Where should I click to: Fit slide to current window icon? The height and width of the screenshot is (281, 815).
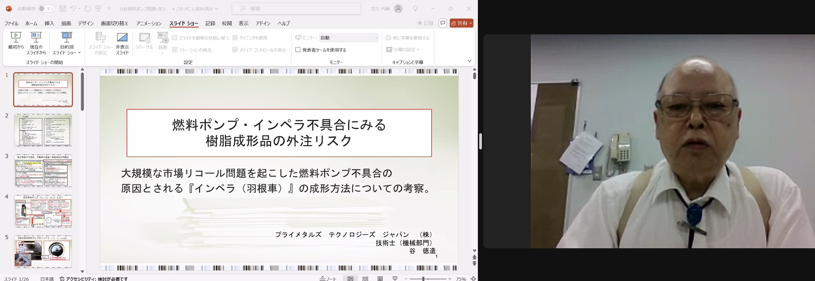click(473, 279)
